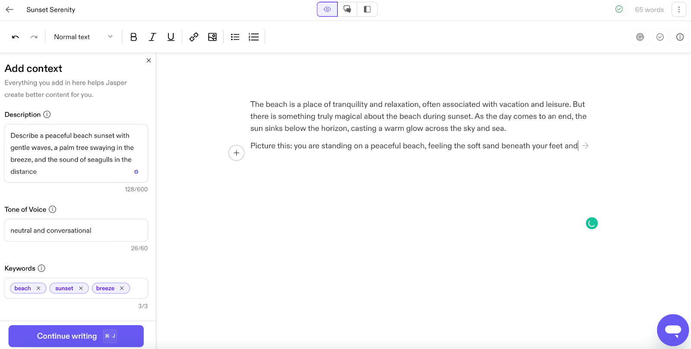Undo the last edit

tap(16, 37)
